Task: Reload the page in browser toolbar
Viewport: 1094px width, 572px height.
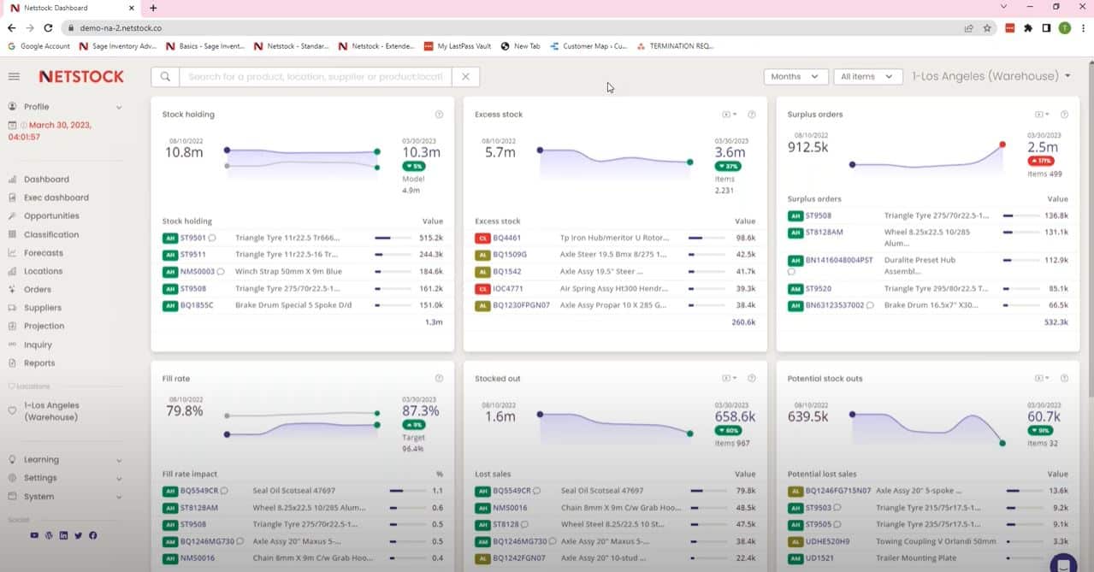Action: pos(50,27)
